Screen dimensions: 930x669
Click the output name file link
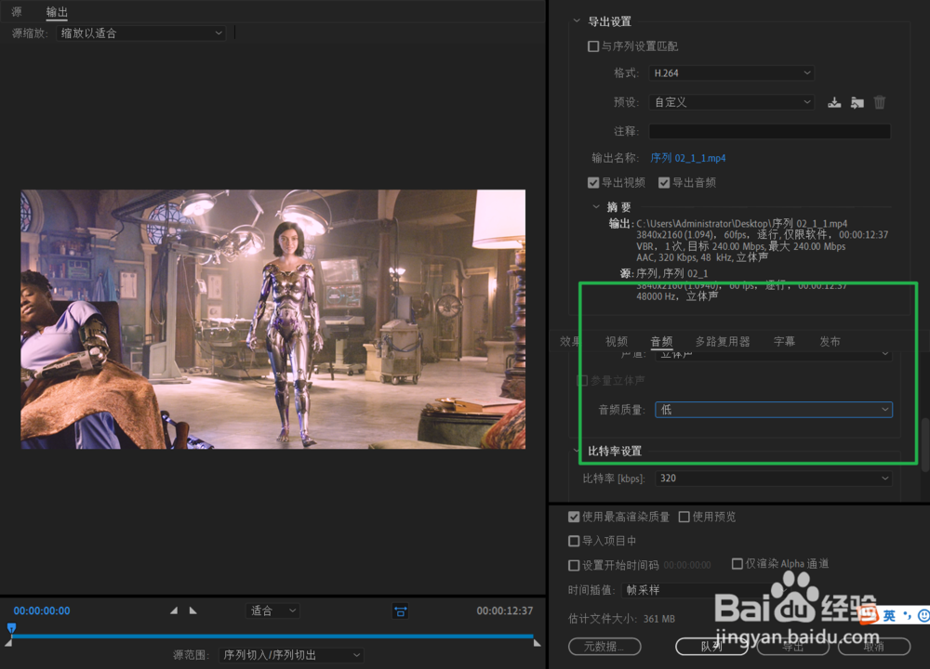(688, 158)
